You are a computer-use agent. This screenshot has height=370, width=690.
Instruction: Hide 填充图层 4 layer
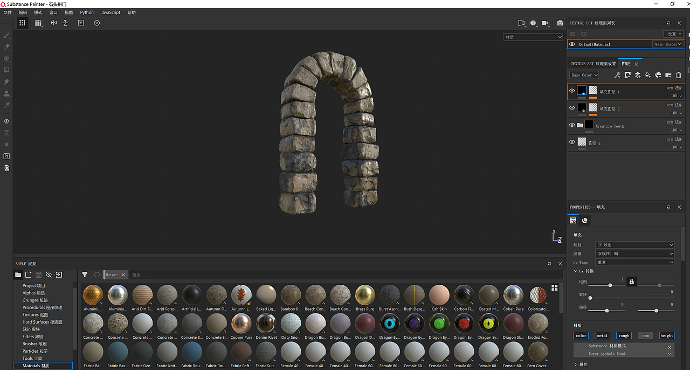pos(572,91)
